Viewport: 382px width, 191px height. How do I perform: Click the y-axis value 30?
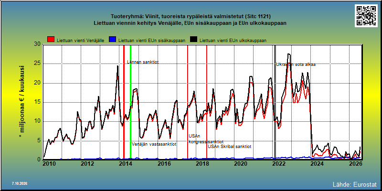pos(37,44)
